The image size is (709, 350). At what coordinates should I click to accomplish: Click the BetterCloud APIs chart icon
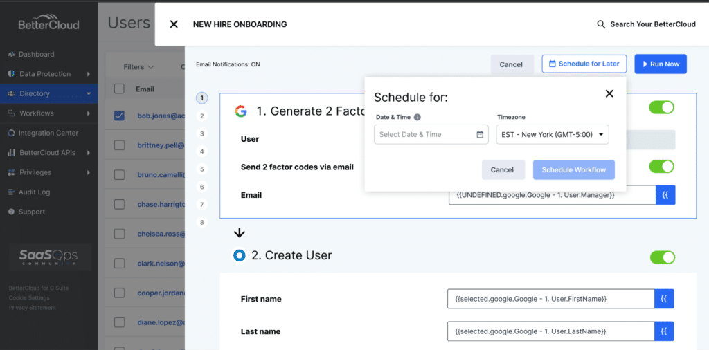12,153
